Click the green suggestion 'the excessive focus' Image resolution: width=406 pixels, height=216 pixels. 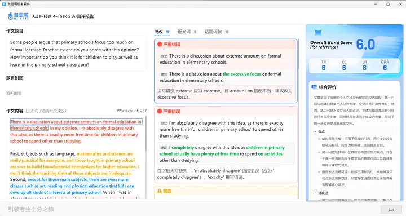242,74
